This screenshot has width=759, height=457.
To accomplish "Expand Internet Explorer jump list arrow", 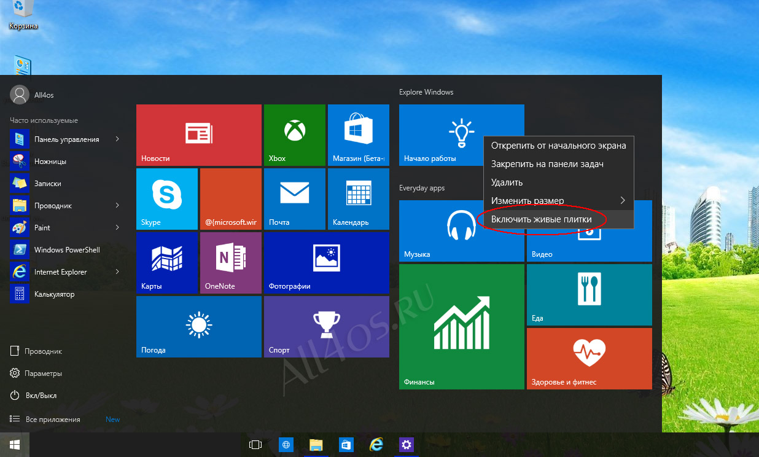I will click(117, 272).
